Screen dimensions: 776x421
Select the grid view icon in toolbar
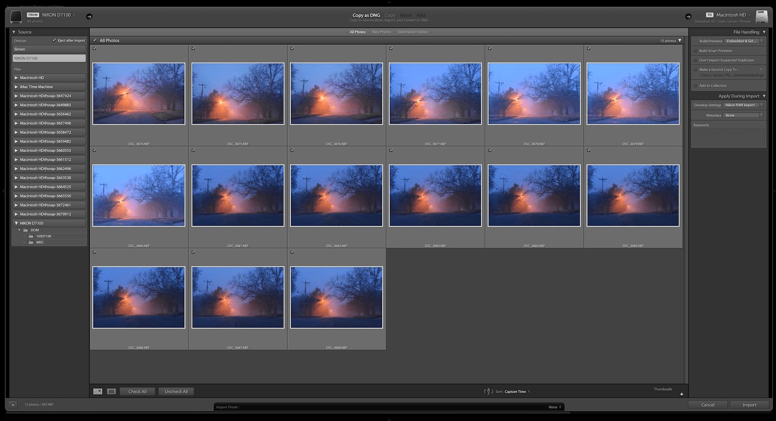pyautogui.click(x=97, y=392)
